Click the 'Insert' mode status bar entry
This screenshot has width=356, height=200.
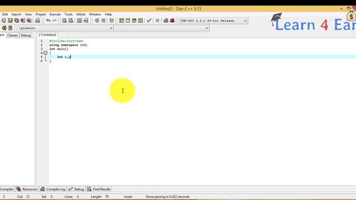[128, 197]
